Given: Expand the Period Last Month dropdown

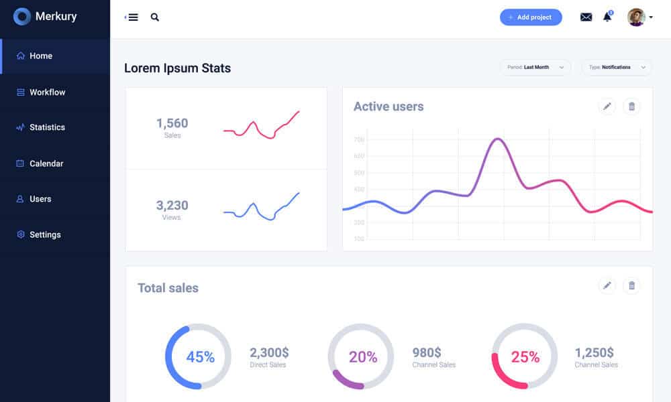Looking at the screenshot, I should pos(535,68).
